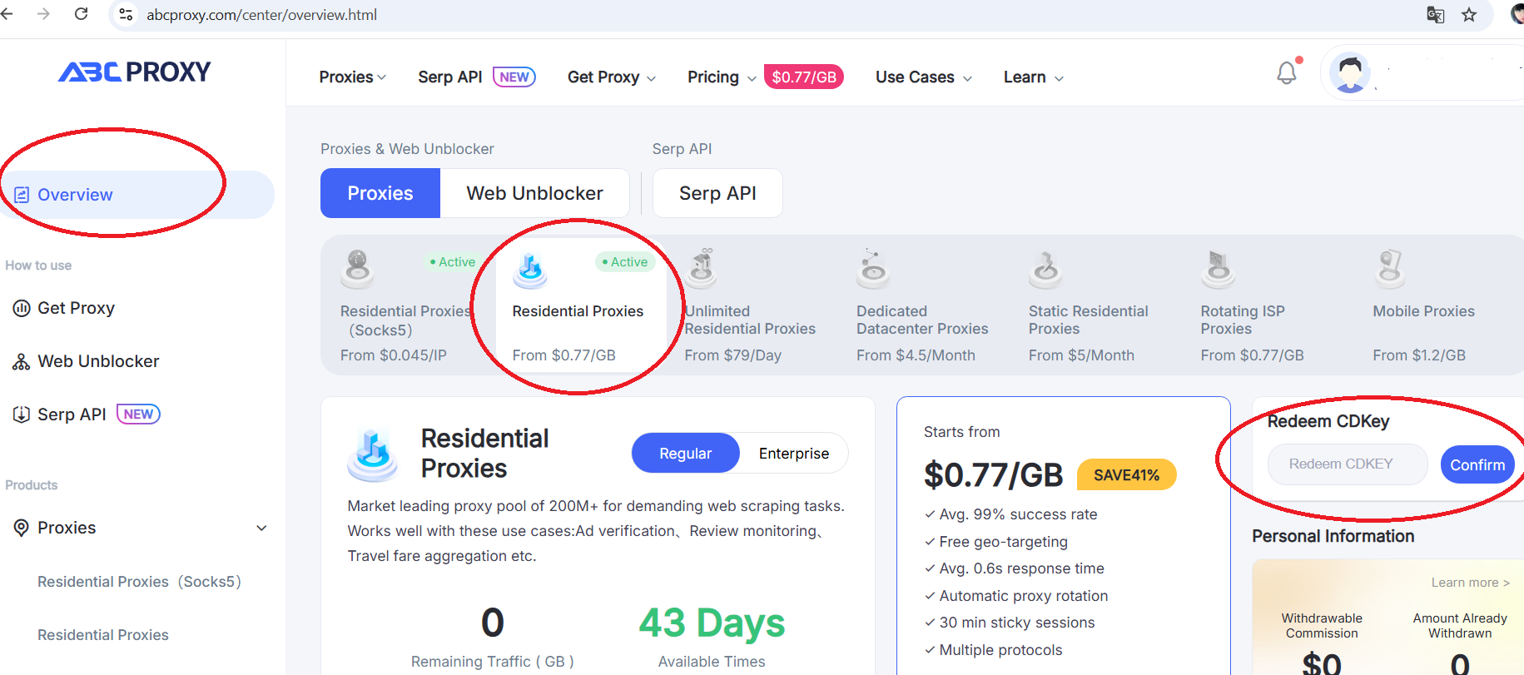Select Static Residential Proxies product icon
The width and height of the screenshot is (1524, 675).
click(1046, 269)
